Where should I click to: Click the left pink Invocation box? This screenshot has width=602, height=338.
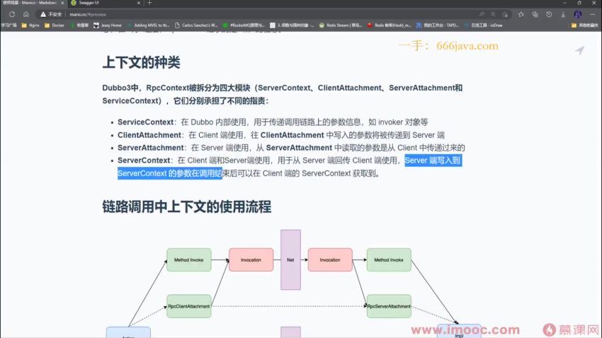click(x=251, y=260)
